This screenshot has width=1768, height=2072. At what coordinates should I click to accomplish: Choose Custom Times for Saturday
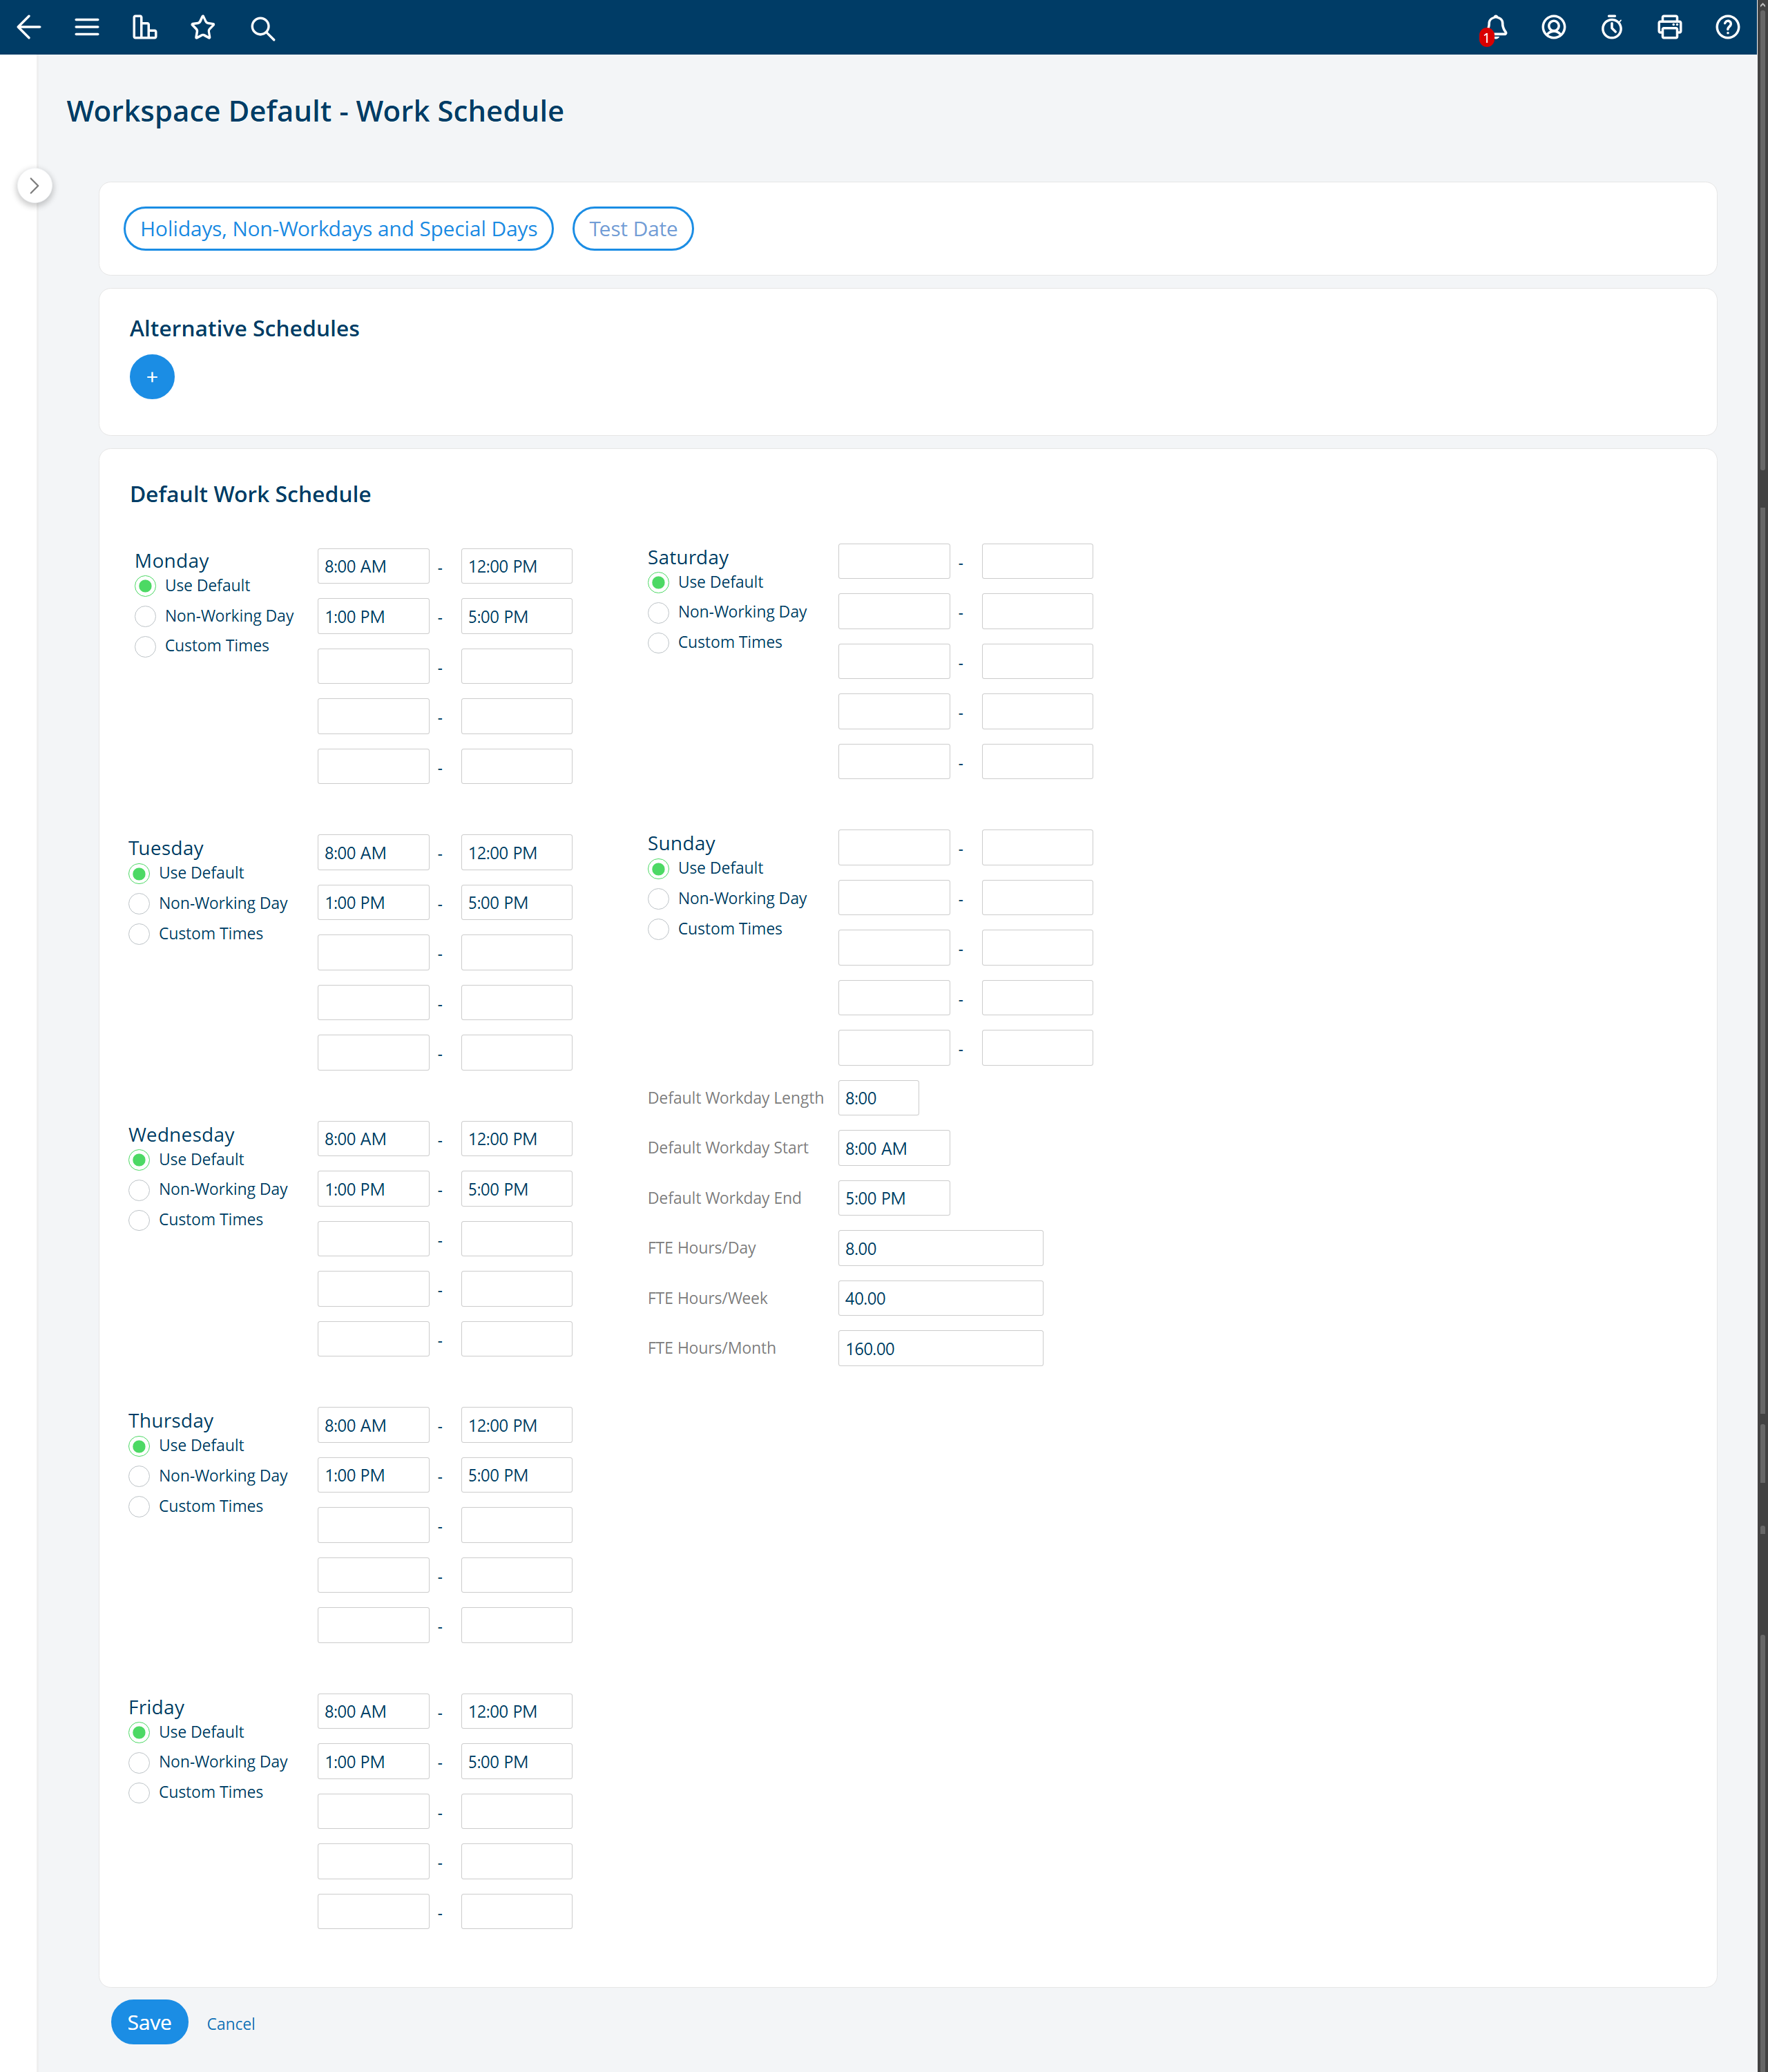click(658, 642)
